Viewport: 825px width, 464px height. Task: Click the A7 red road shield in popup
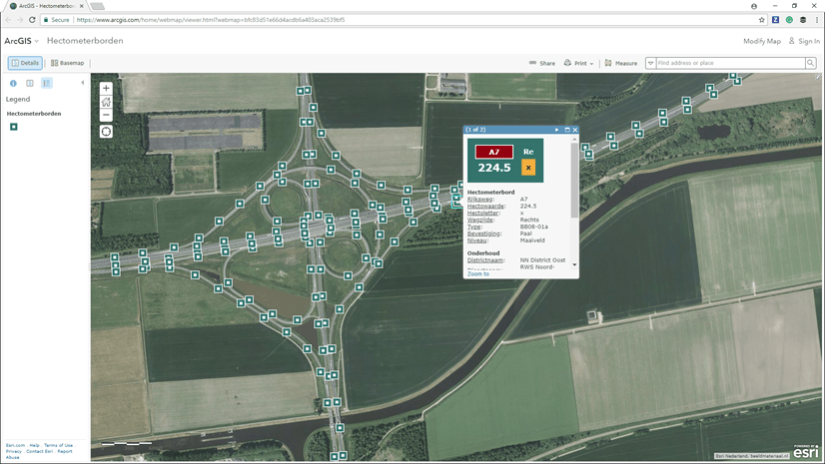point(494,152)
